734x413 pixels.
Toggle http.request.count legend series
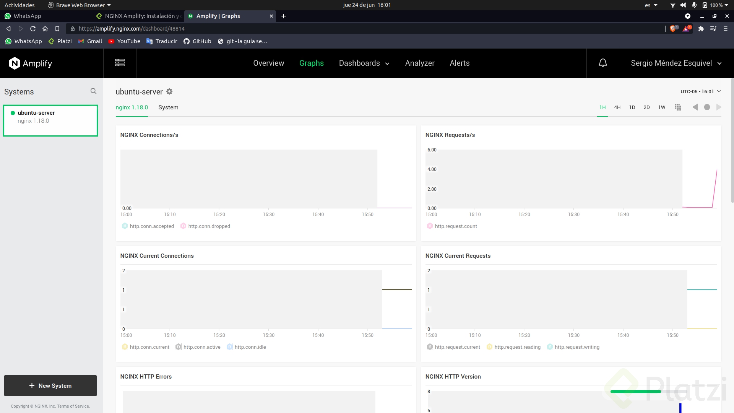tap(452, 226)
